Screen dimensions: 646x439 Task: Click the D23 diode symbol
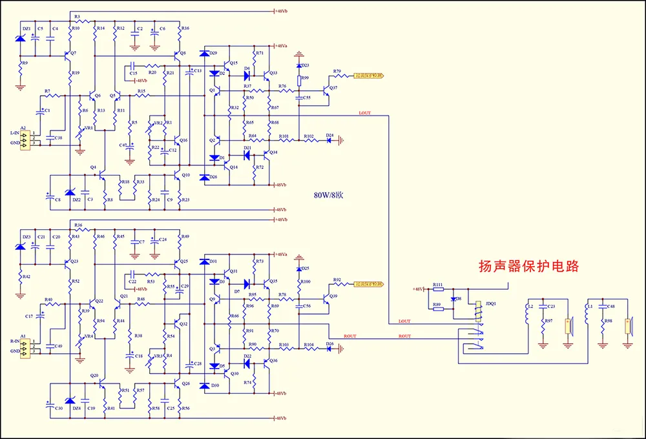(x=299, y=65)
